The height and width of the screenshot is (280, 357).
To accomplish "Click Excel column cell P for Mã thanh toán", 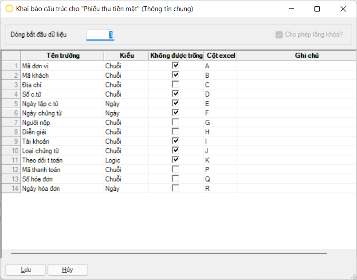I will (x=220, y=170).
